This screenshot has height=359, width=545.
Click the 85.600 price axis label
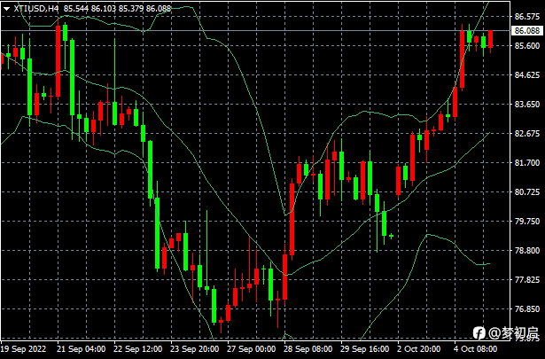(527, 45)
